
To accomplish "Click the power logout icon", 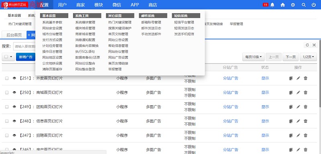I will (314, 5).
